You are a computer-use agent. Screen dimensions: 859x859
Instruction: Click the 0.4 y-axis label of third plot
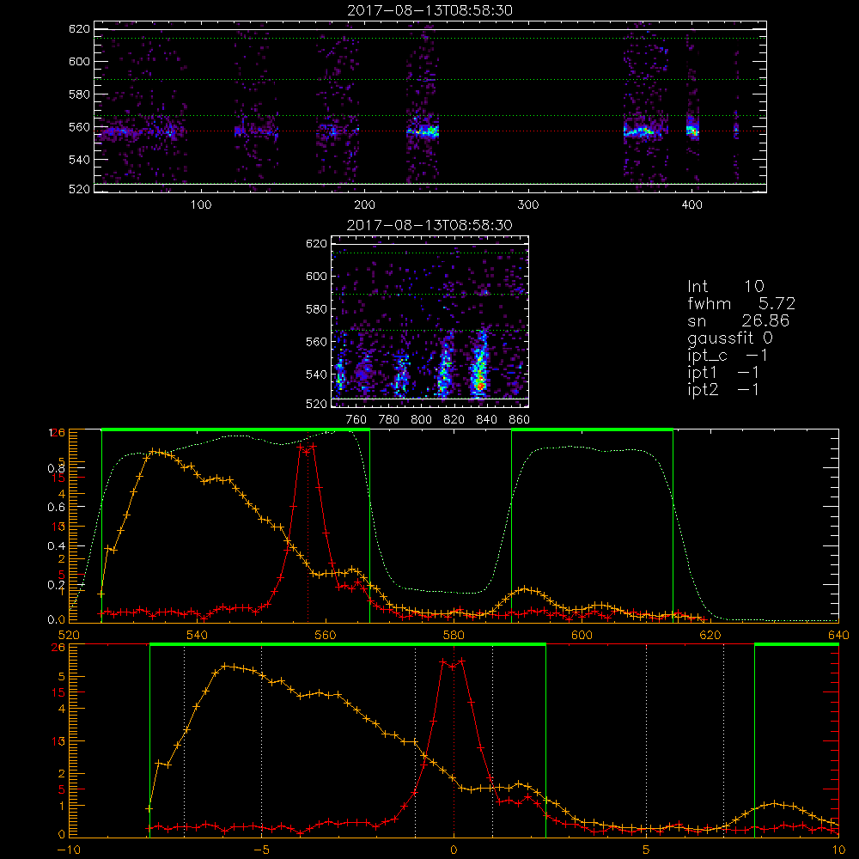(57, 546)
